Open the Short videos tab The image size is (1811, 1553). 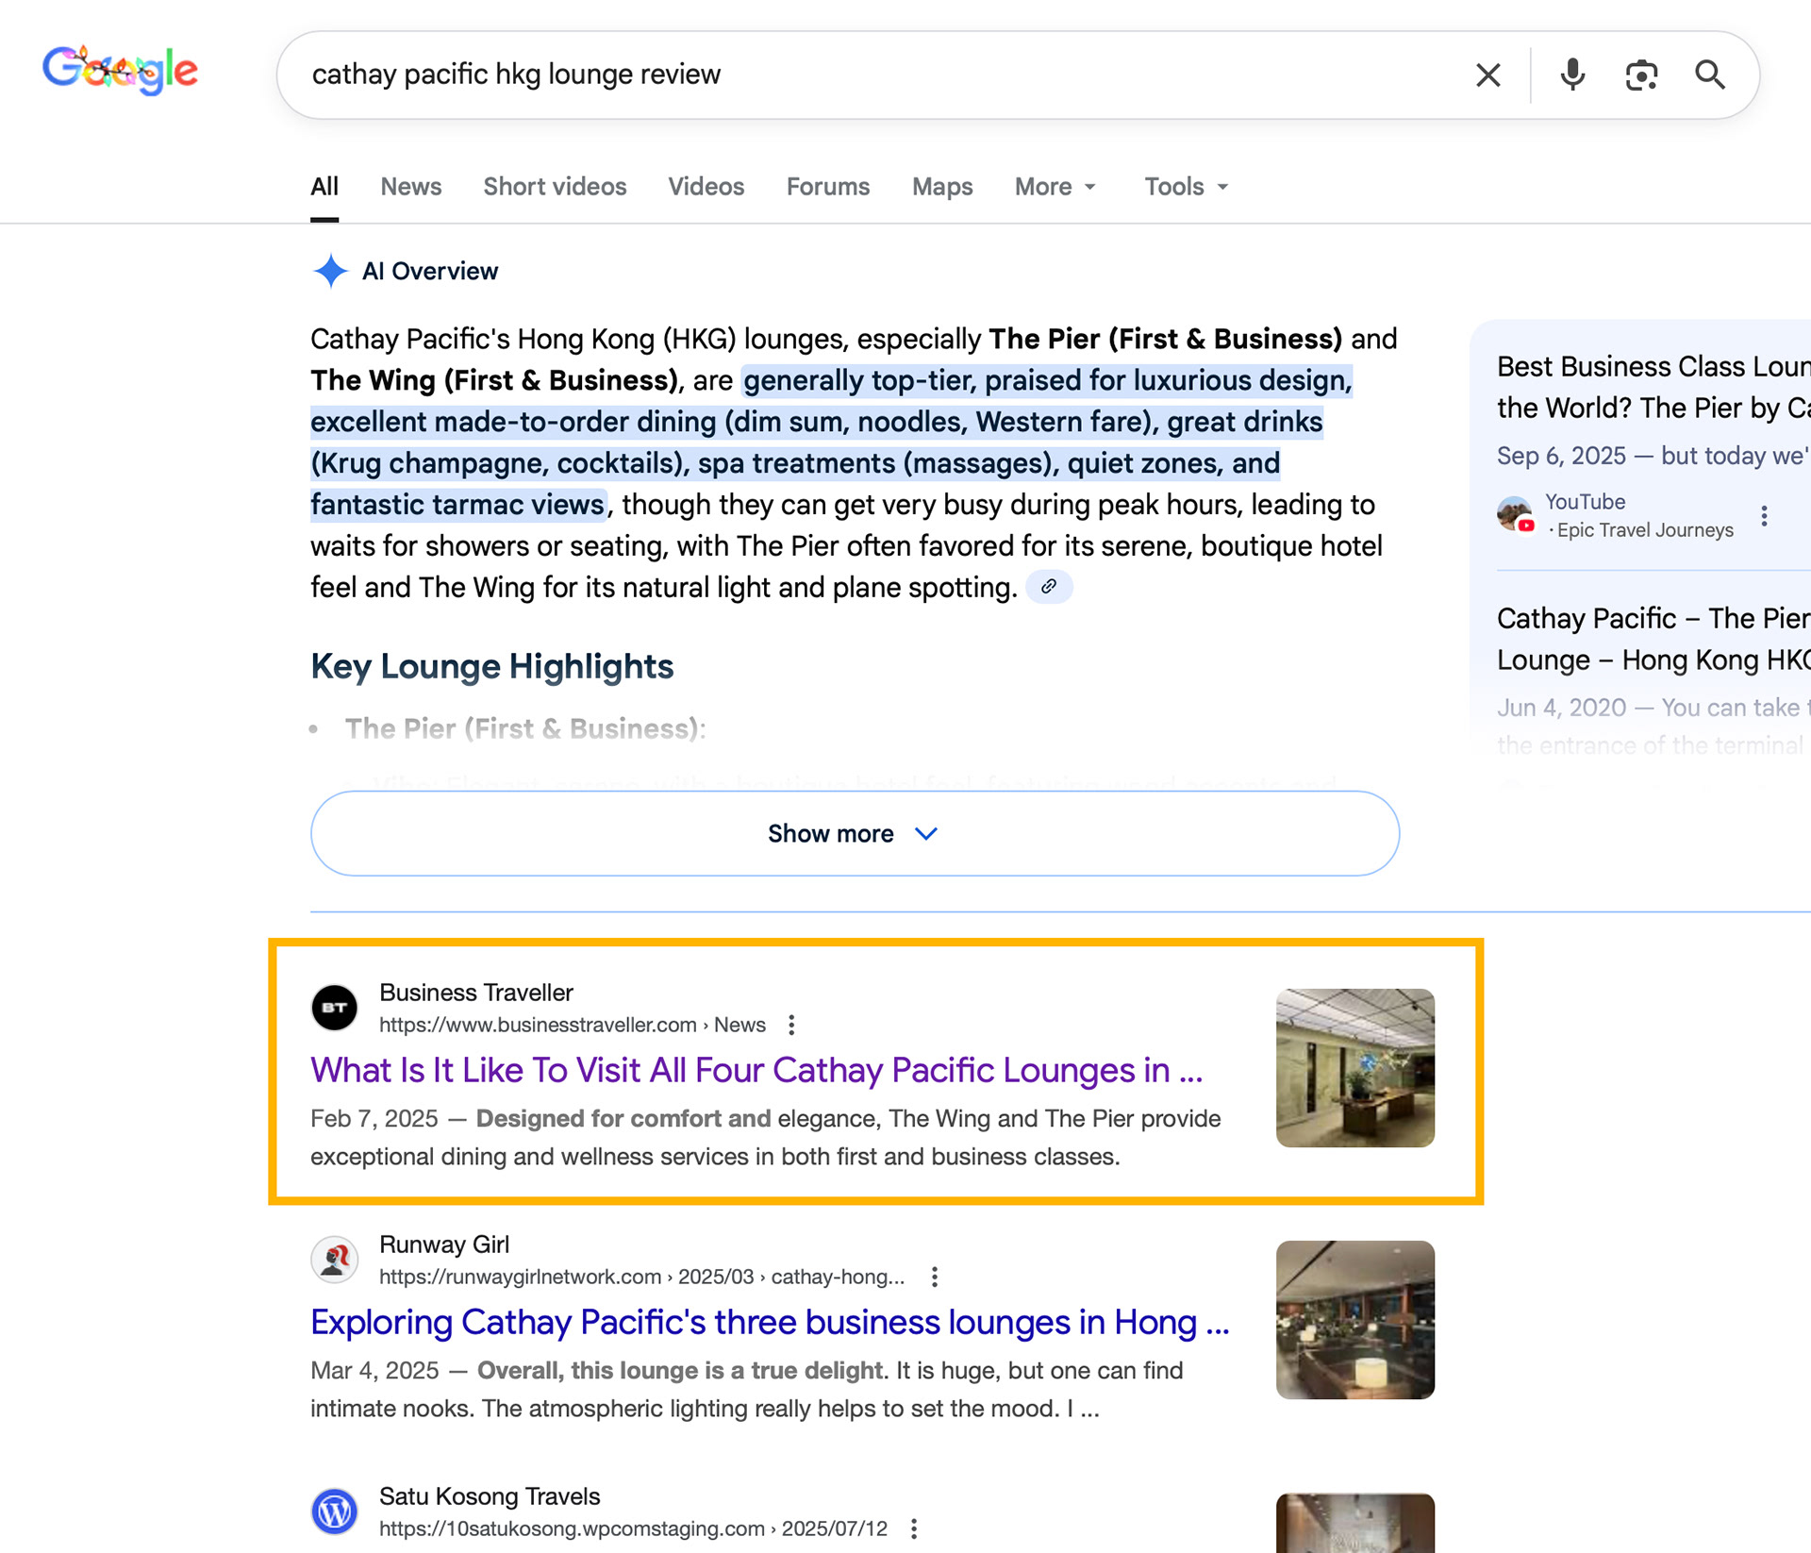click(555, 187)
